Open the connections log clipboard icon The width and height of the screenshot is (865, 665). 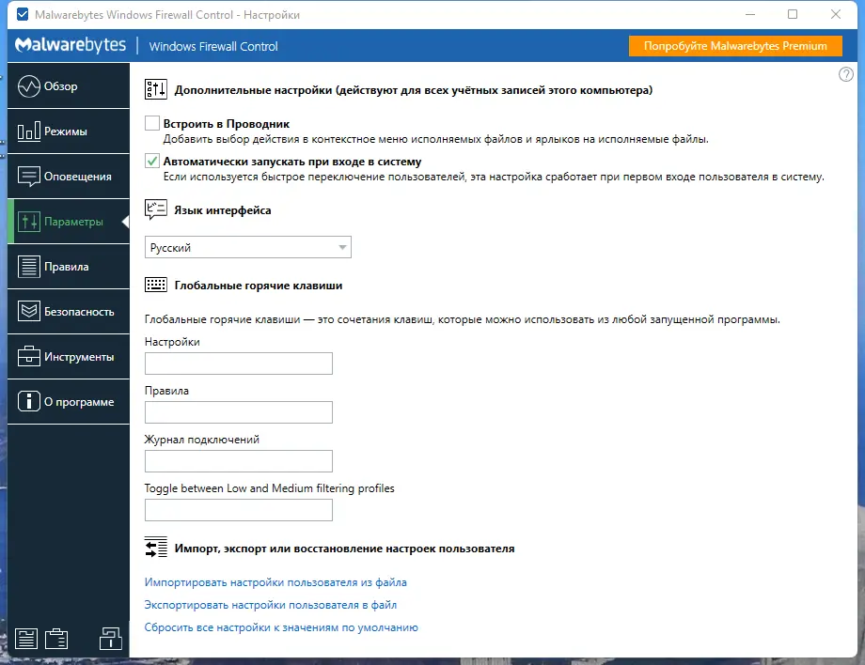(56, 639)
